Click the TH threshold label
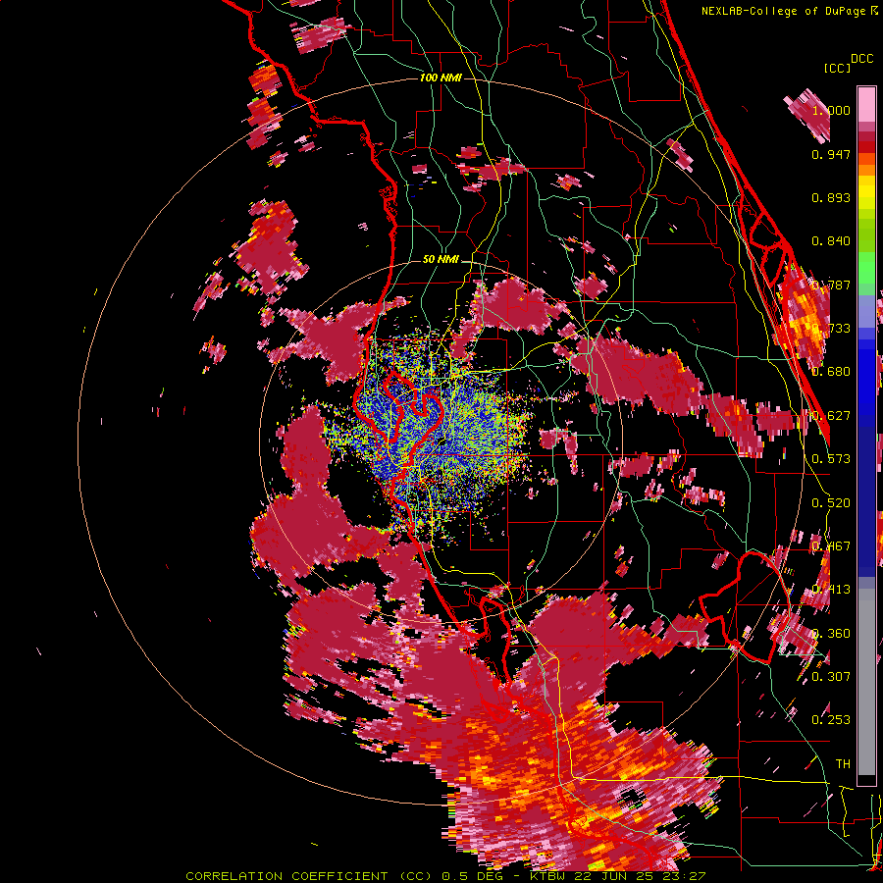This screenshot has height=883, width=883. [x=843, y=764]
